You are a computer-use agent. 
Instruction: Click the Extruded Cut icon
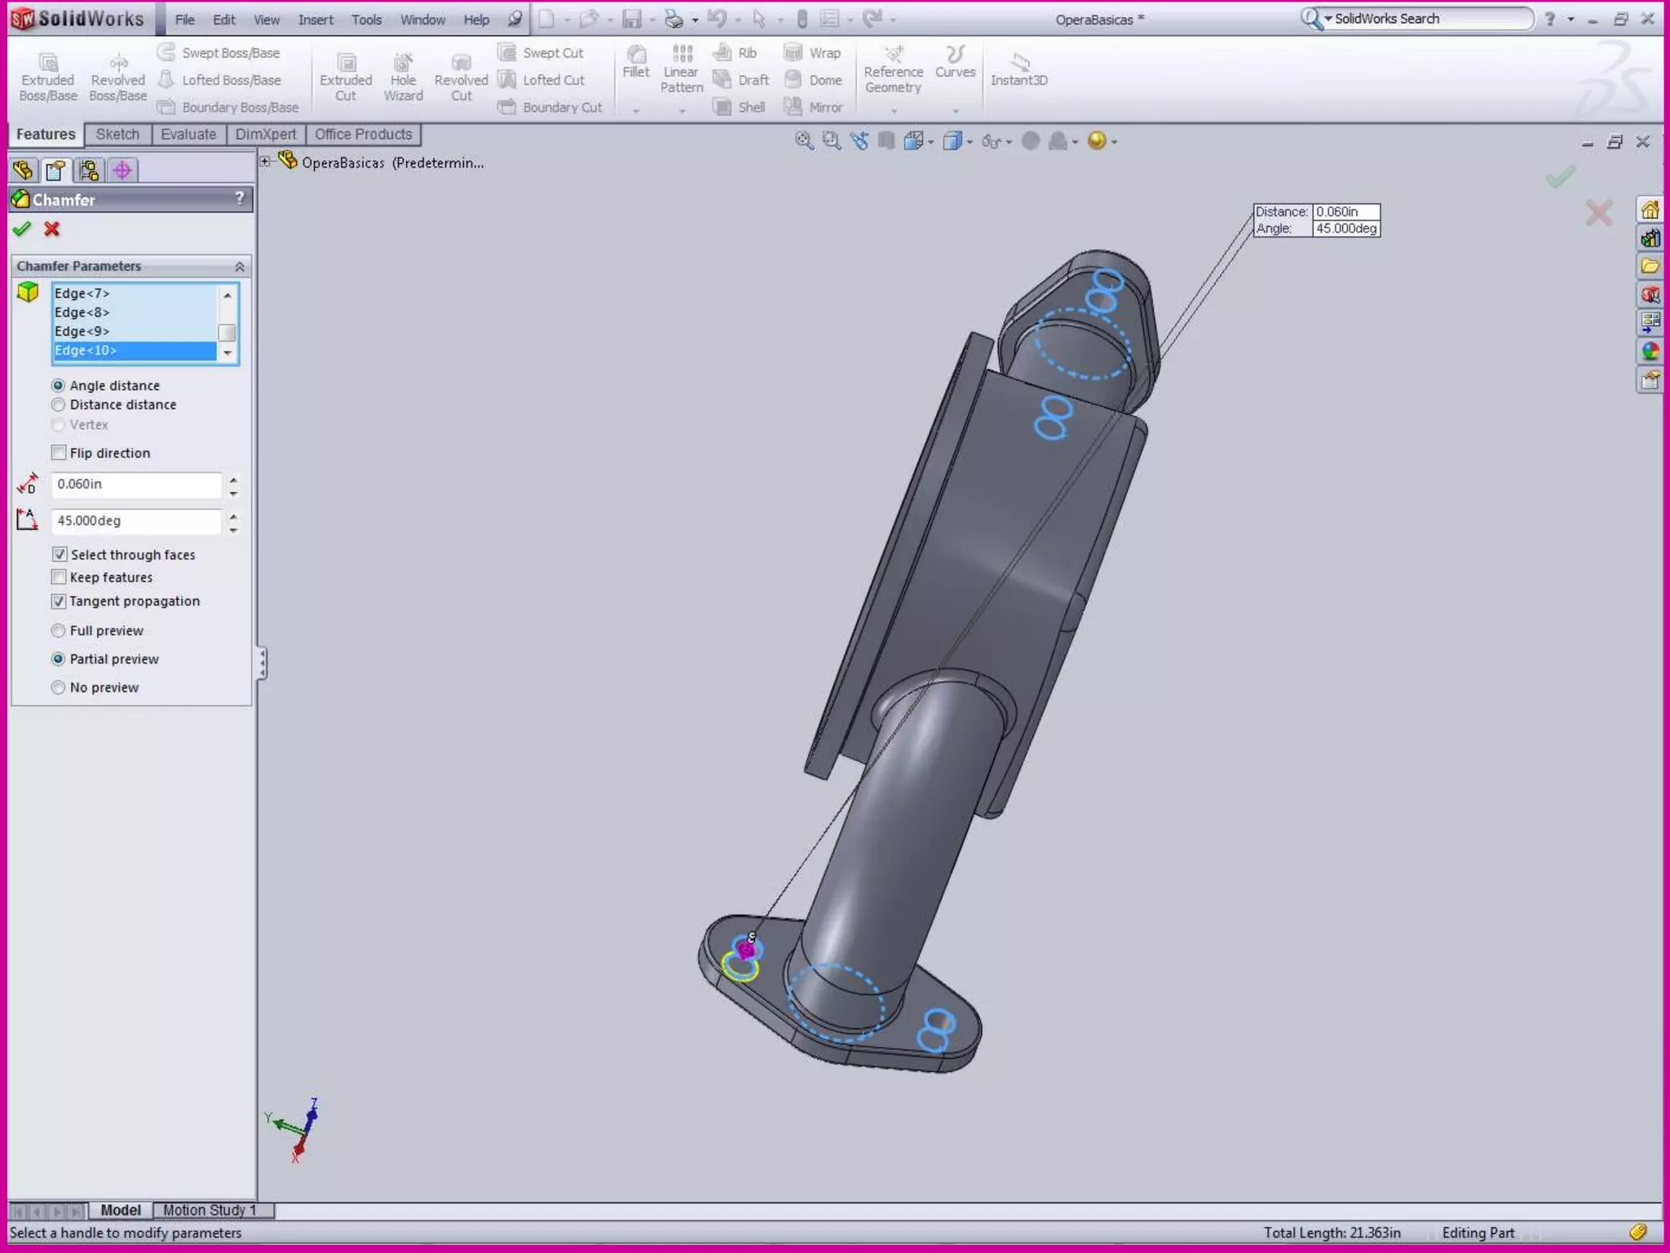tap(346, 64)
